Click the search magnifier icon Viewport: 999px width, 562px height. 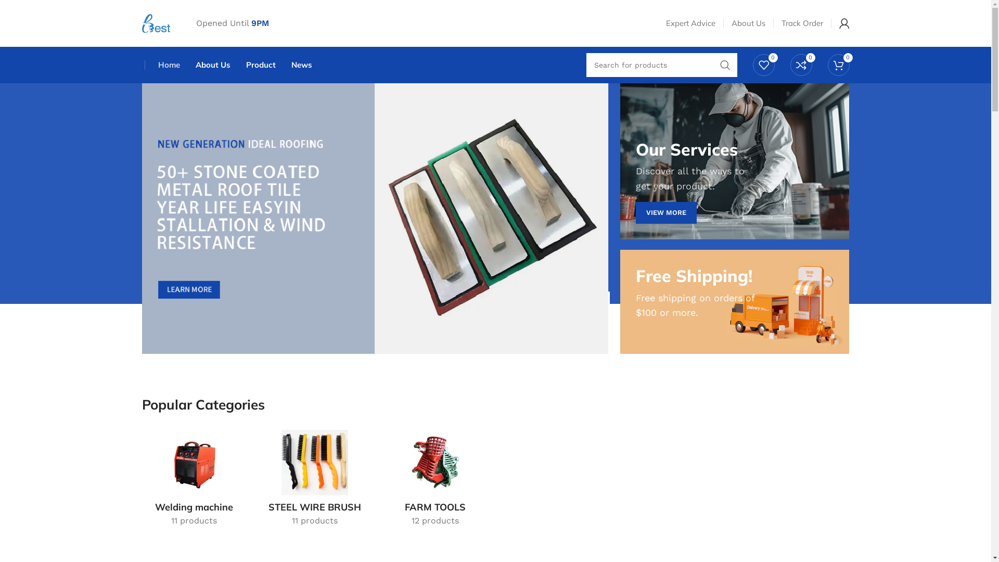(x=725, y=65)
